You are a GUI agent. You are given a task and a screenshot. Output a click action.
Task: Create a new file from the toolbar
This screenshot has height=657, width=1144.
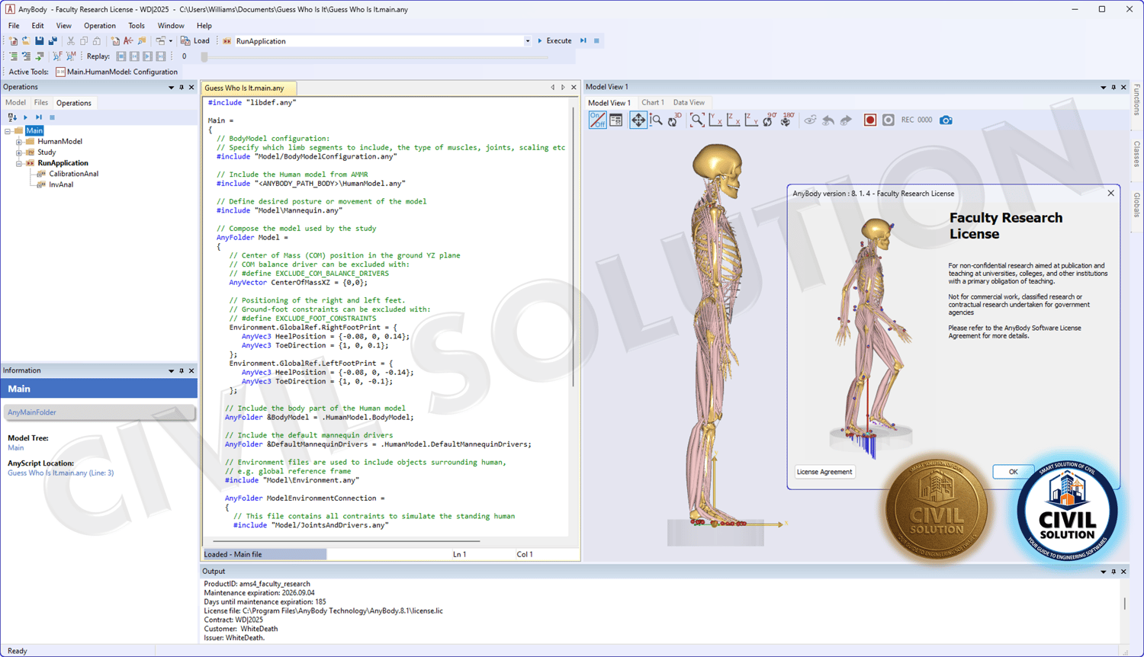13,41
